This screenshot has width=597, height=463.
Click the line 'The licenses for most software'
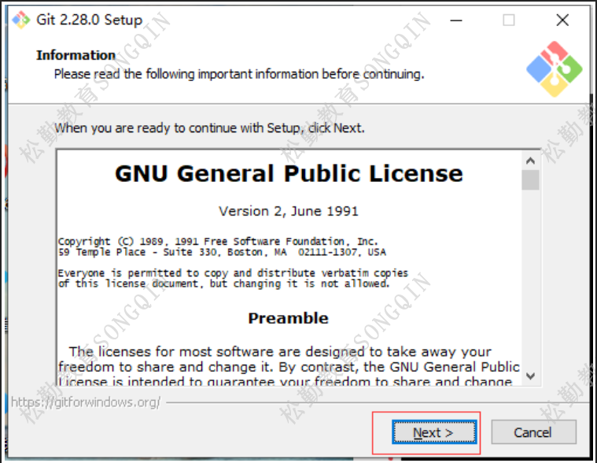coord(280,352)
